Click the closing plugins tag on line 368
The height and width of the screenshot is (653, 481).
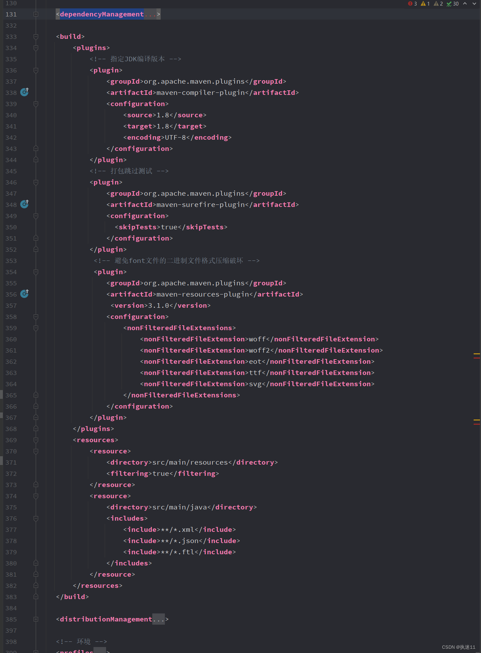click(x=93, y=429)
